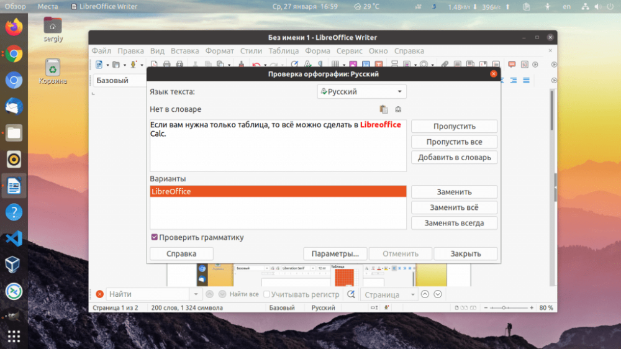Open the Сервис menu
This screenshot has height=349, width=621.
349,51
